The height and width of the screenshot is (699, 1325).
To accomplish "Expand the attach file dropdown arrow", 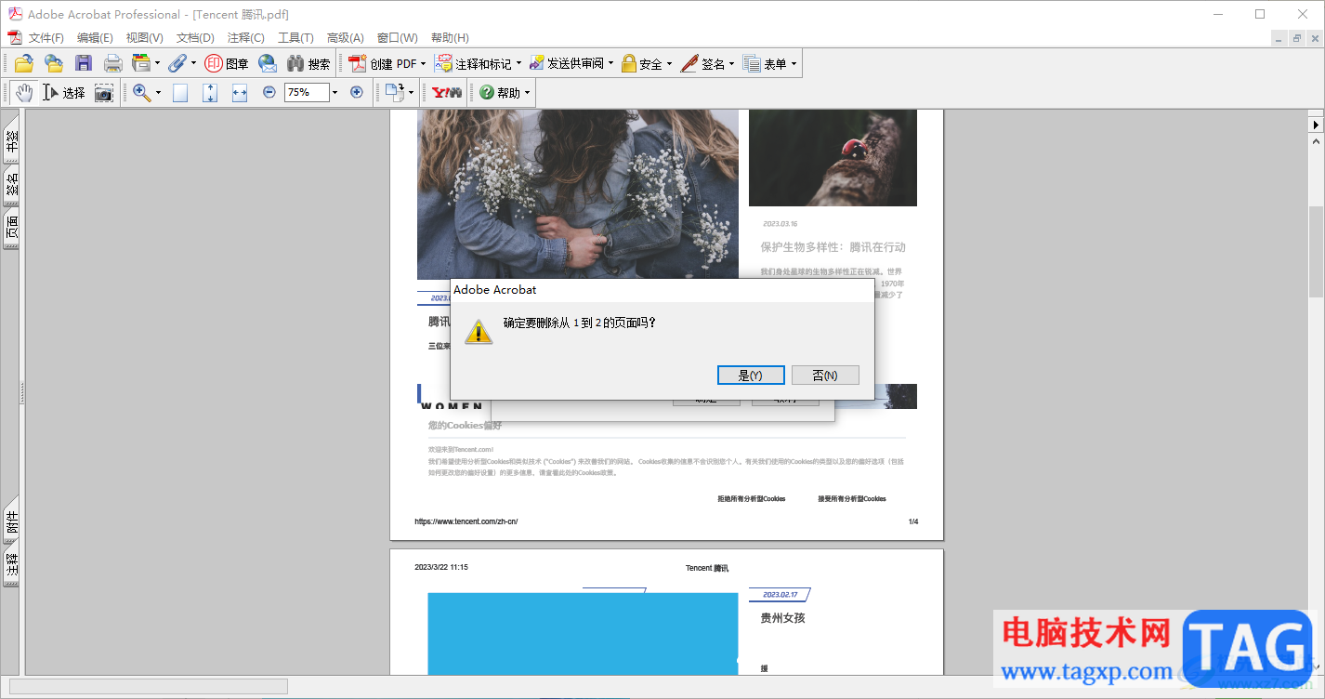I will click(x=193, y=64).
